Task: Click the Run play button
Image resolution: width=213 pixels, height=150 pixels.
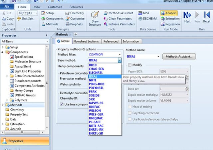Action: tap(197, 17)
